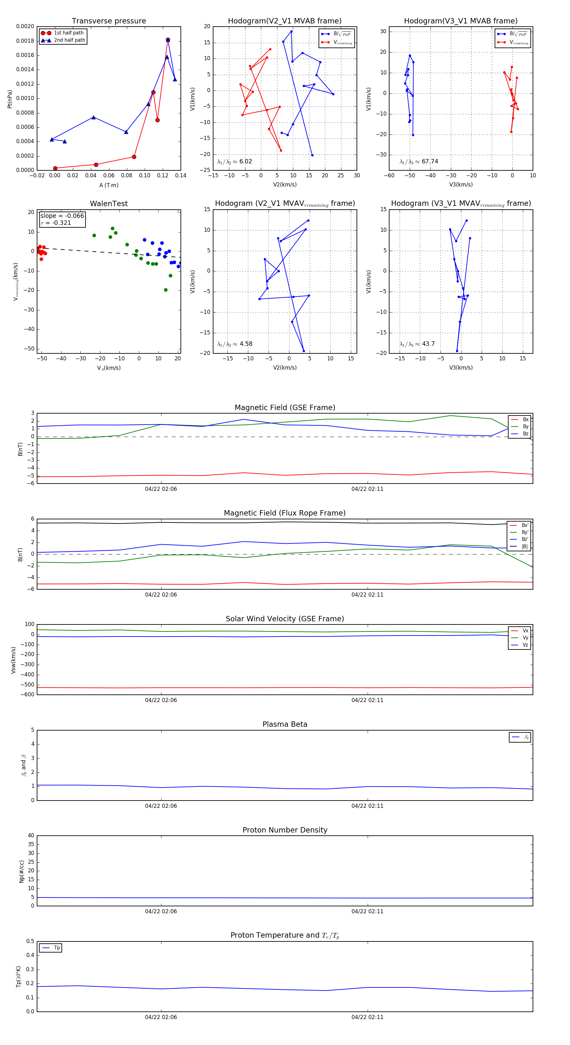
Task: Click the "WalenTest" plot title
Action: point(109,204)
